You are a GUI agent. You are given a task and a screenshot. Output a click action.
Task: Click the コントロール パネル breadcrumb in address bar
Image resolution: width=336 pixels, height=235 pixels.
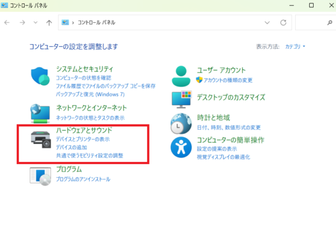point(96,22)
